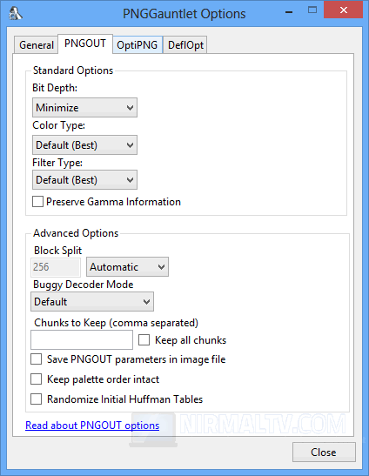Image resolution: width=369 pixels, height=476 pixels.
Task: Click the PNGGauntlet Options window title
Action: [x=184, y=14]
